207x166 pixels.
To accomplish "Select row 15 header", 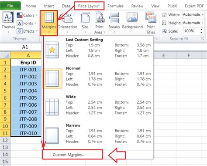I will tap(5, 162).
